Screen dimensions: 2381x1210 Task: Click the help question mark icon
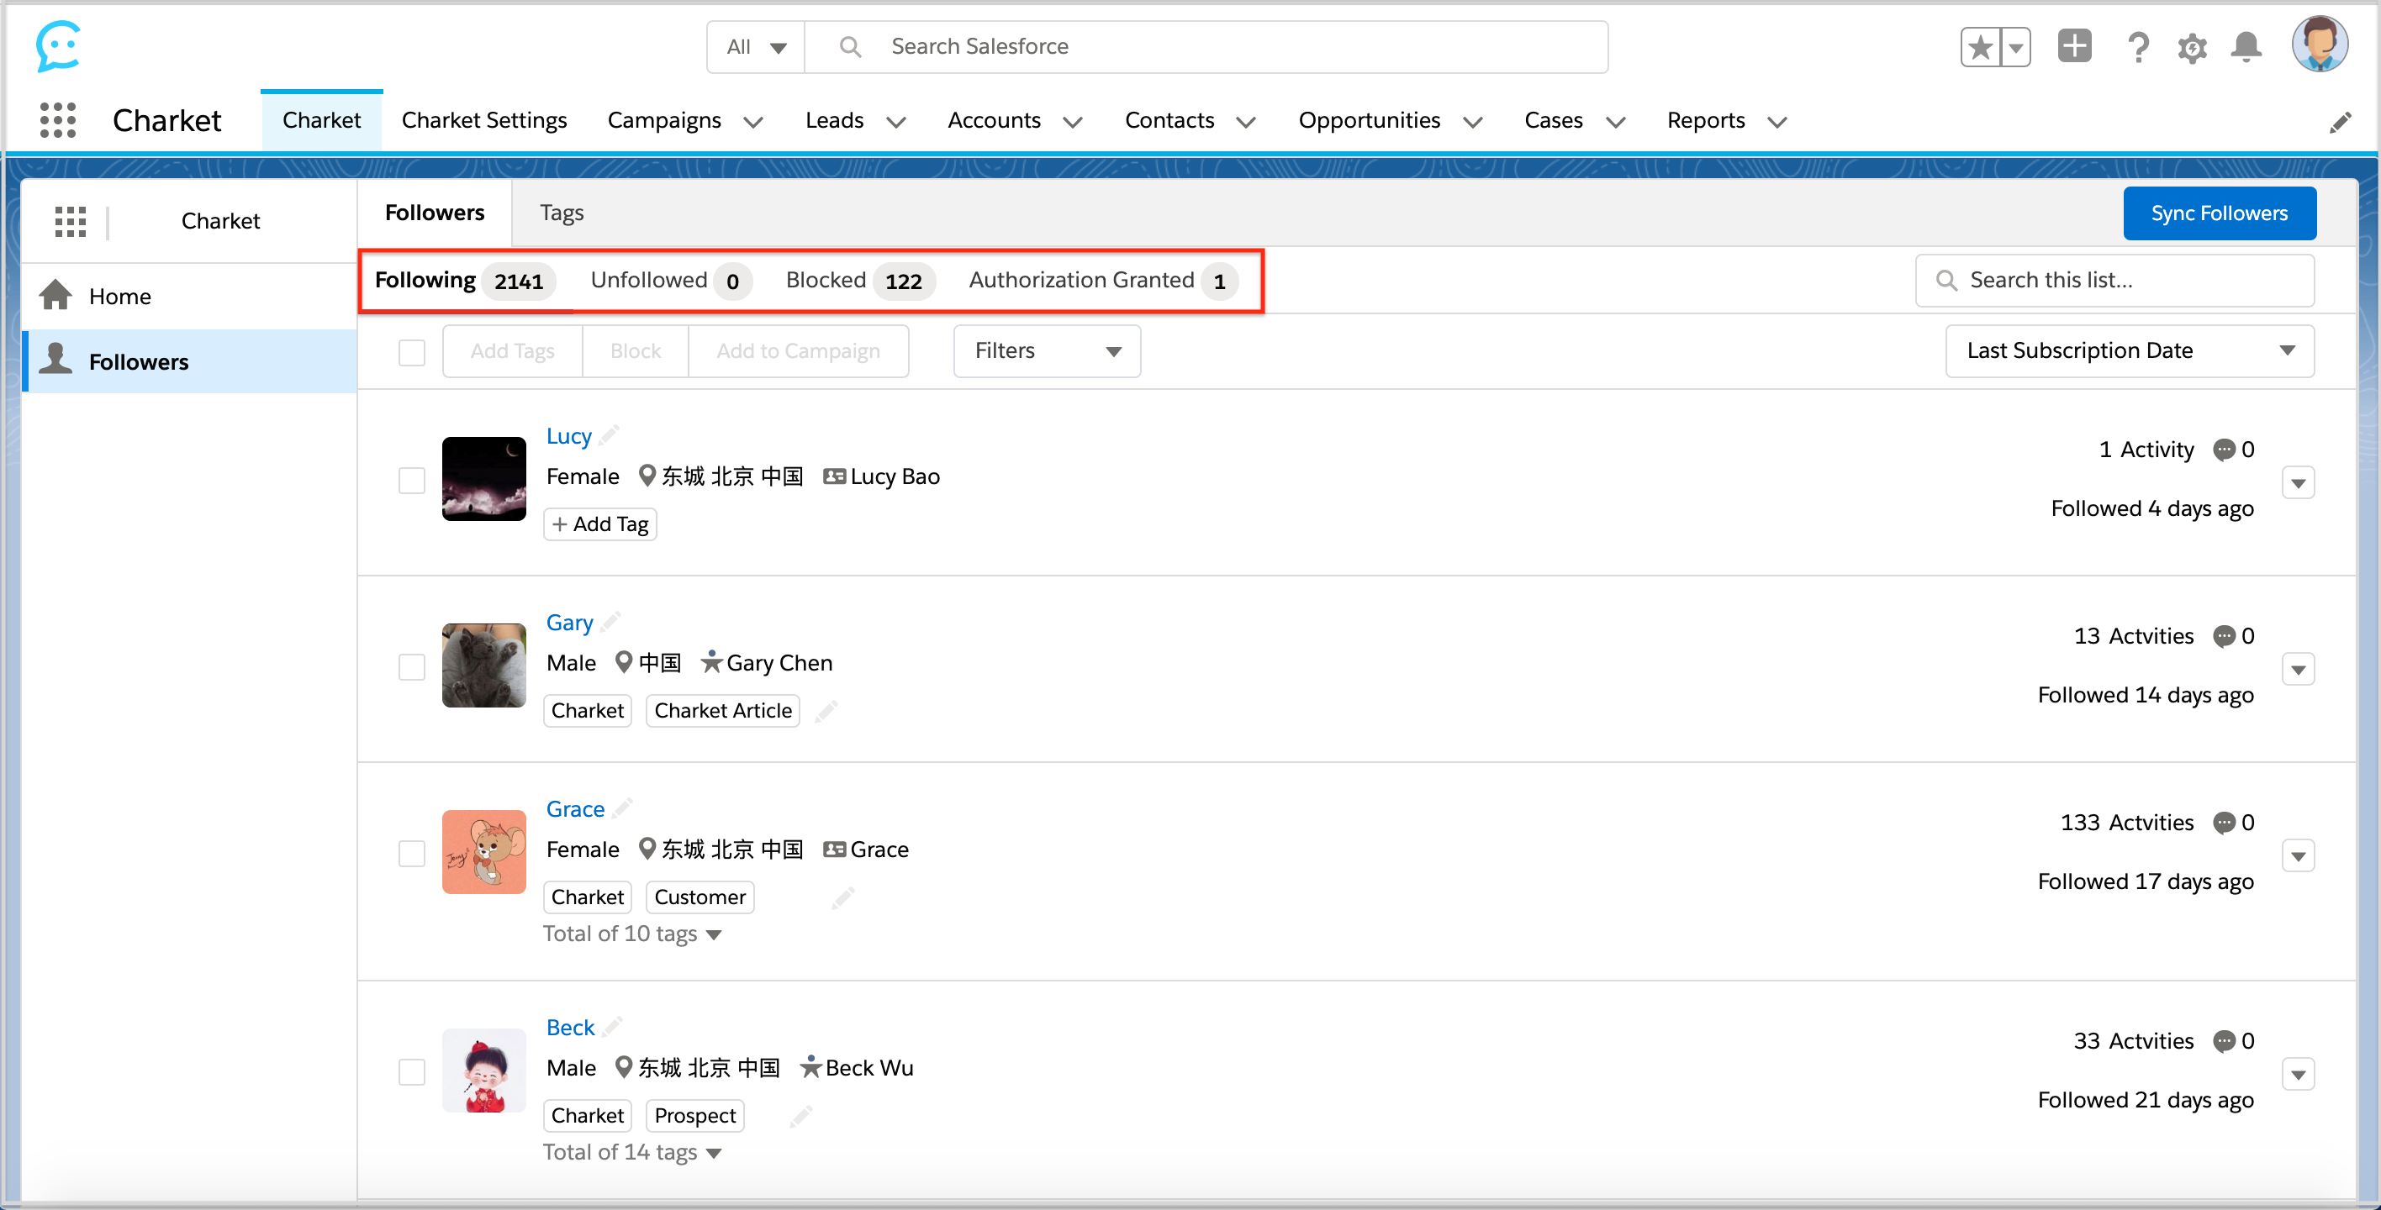2137,47
